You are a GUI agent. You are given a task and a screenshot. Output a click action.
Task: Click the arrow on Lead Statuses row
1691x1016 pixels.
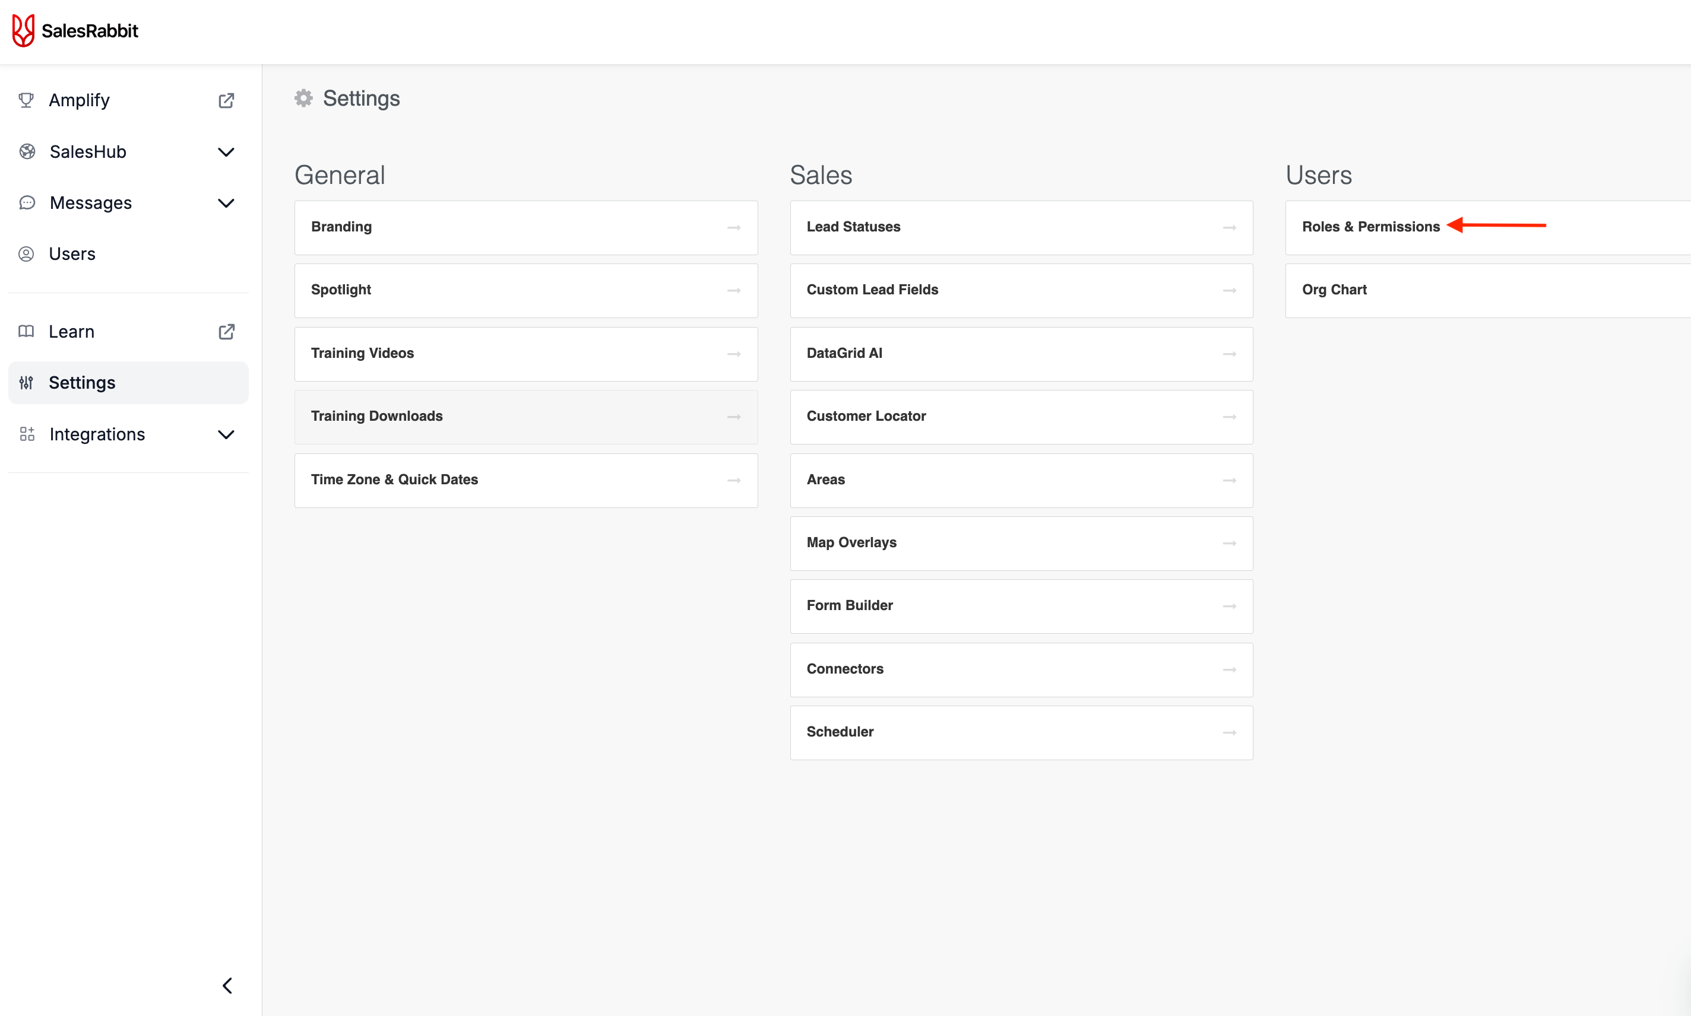click(x=1230, y=227)
